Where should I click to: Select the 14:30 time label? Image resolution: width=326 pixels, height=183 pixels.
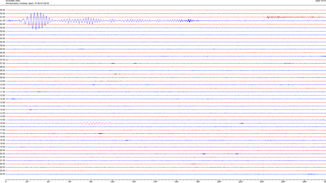click(x=2, y=113)
